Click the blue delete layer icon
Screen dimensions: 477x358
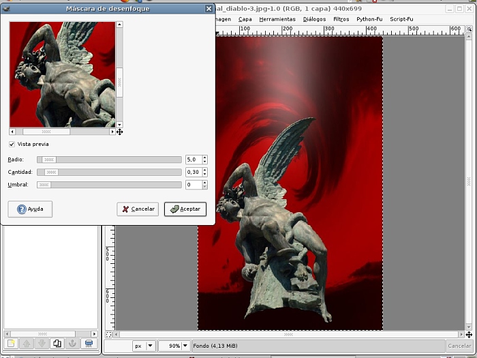pos(89,344)
